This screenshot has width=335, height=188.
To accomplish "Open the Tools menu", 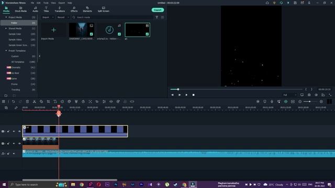I will 46,3.
